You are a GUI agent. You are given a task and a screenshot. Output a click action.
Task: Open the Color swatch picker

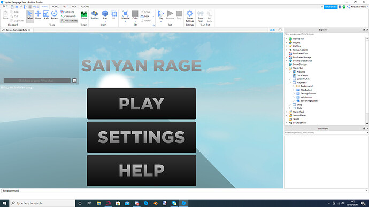pos(135,14)
